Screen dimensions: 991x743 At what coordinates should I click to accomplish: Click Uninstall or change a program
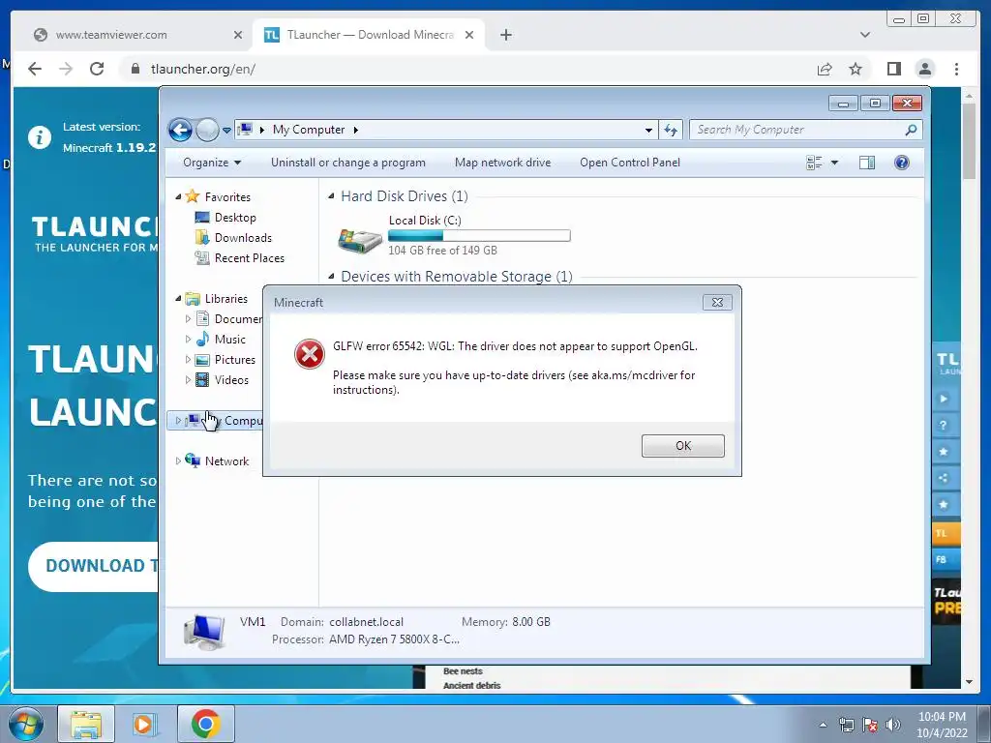pos(348,163)
